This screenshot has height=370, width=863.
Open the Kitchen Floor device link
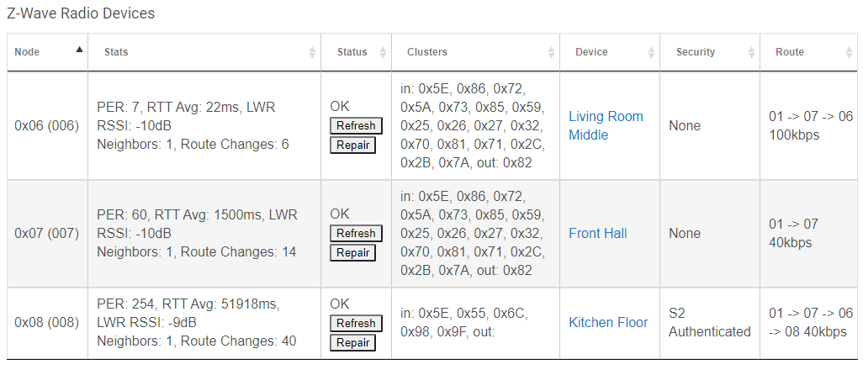608,323
